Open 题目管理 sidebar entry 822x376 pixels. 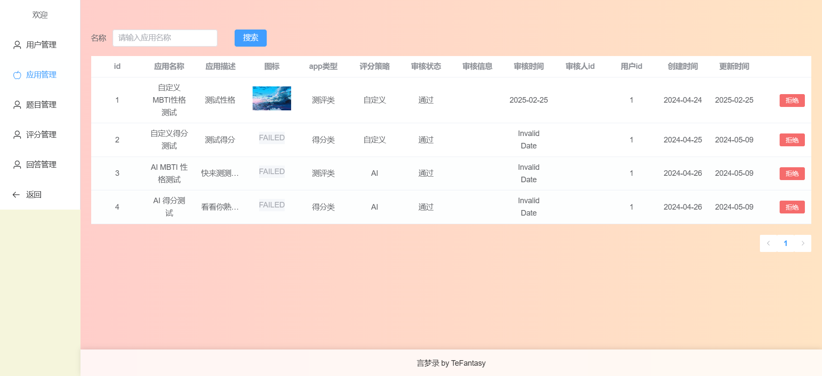(x=40, y=105)
